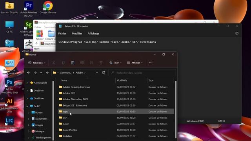Open recent locations chevron in Explorer
The image size is (251, 141).
[41, 73]
